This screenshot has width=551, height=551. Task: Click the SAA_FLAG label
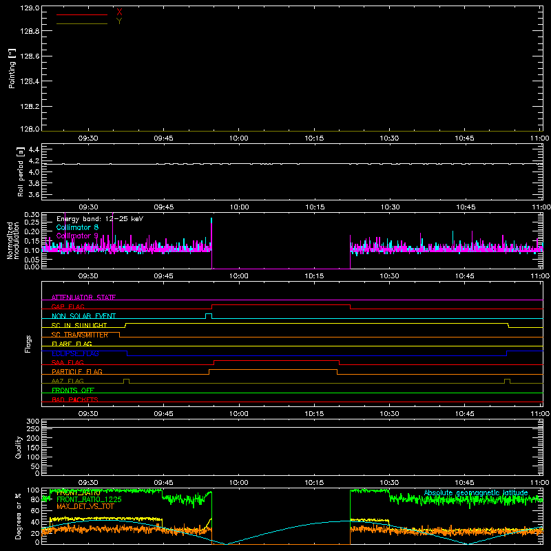pyautogui.click(x=67, y=363)
